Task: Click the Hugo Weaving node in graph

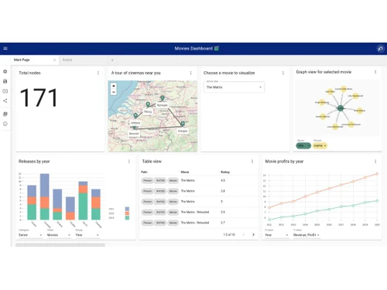Action: [x=322, y=102]
